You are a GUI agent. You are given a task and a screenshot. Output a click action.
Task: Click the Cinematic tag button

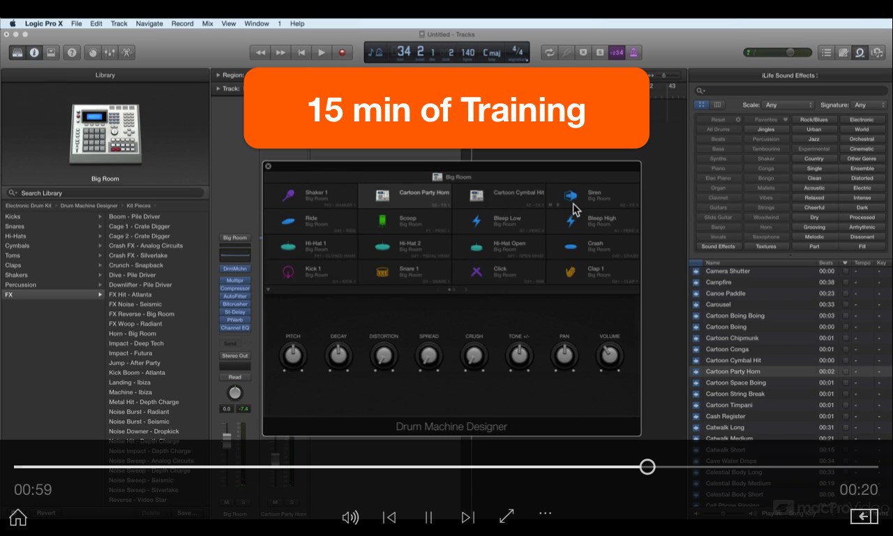(862, 149)
